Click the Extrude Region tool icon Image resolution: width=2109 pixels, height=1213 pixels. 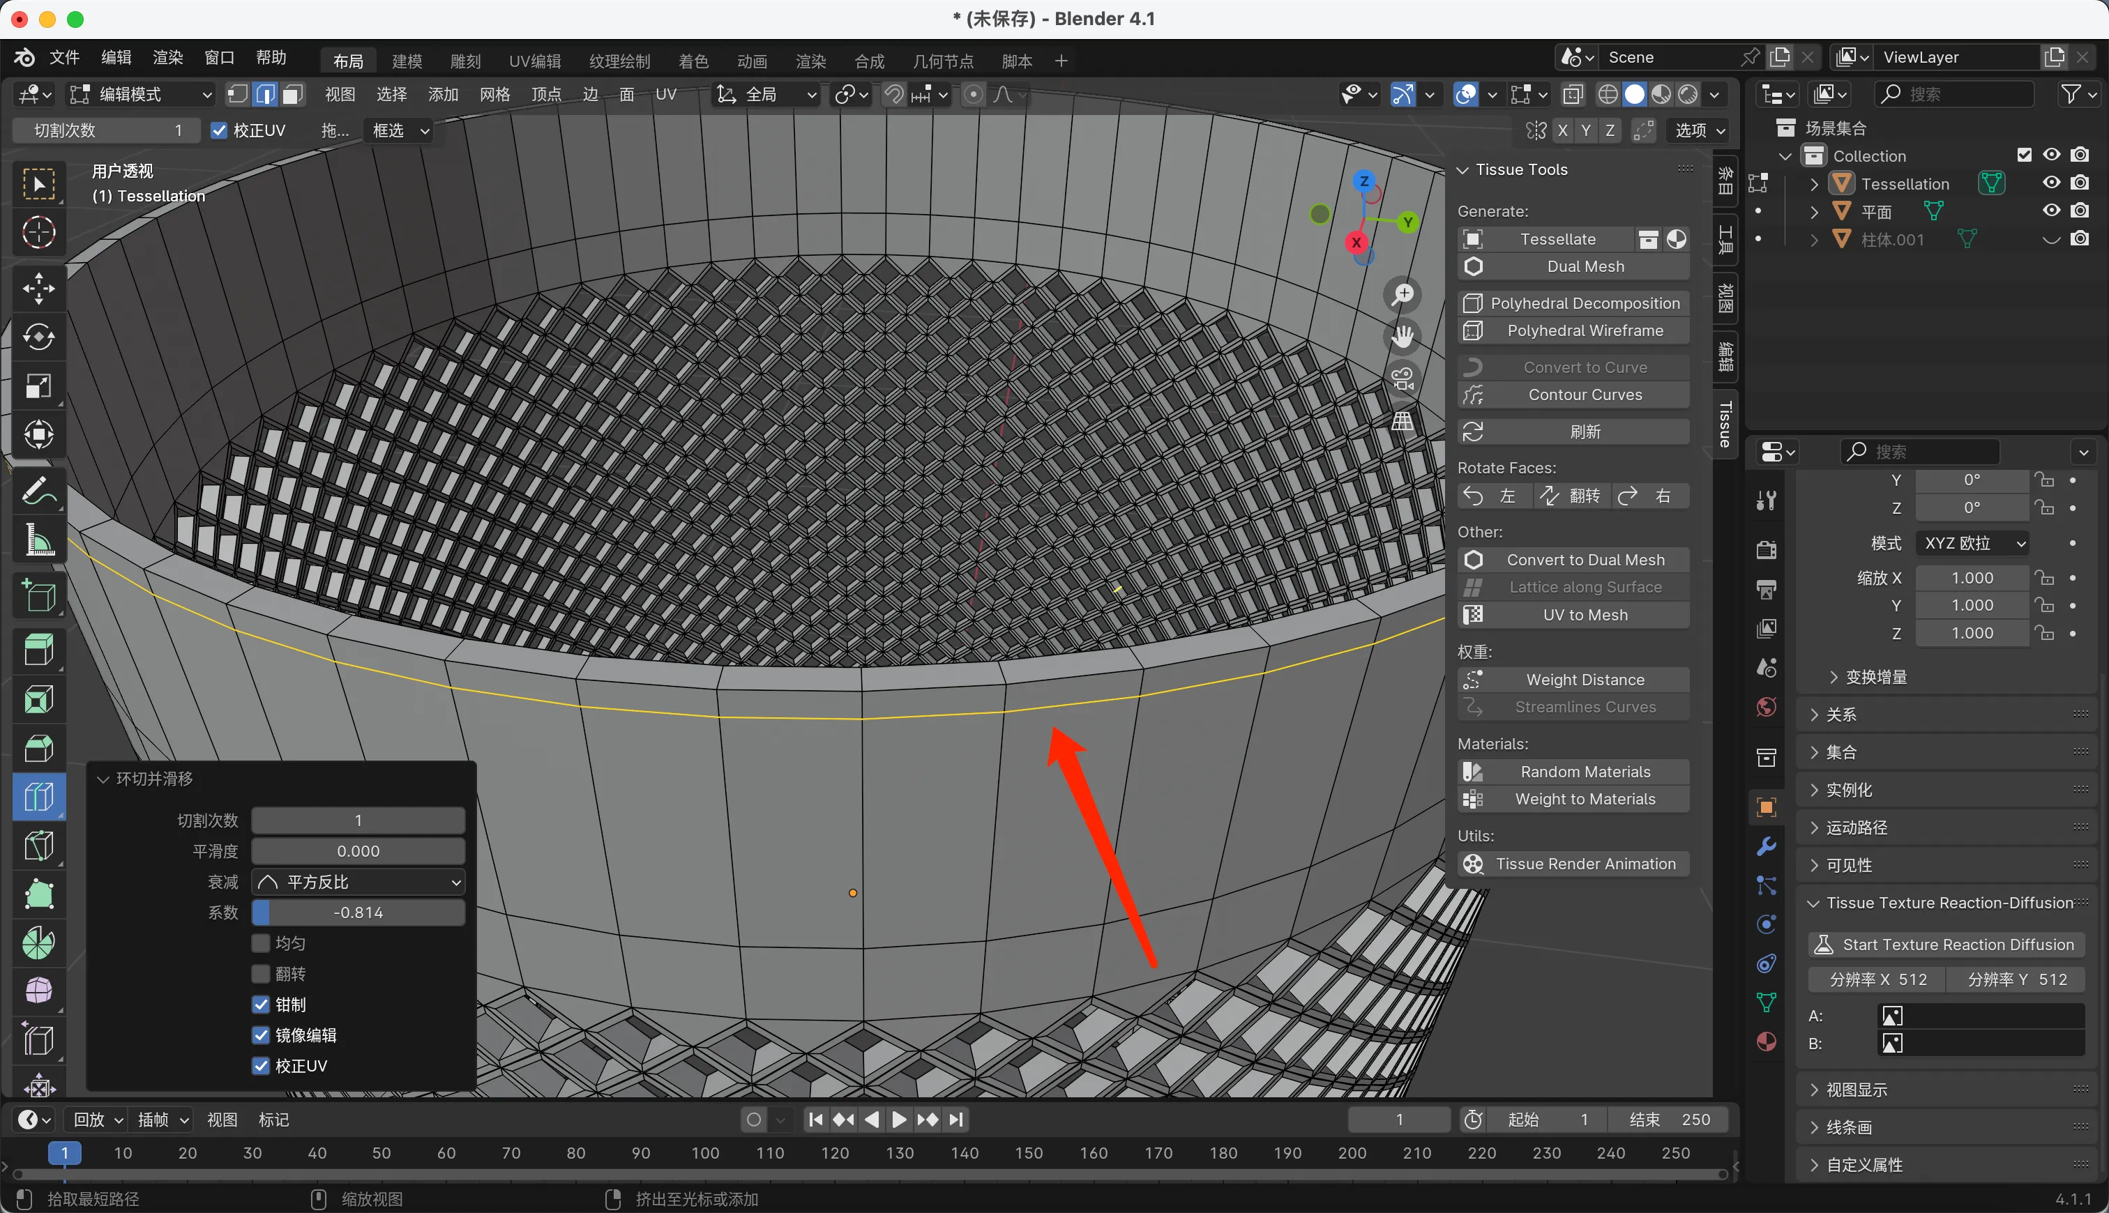[38, 649]
